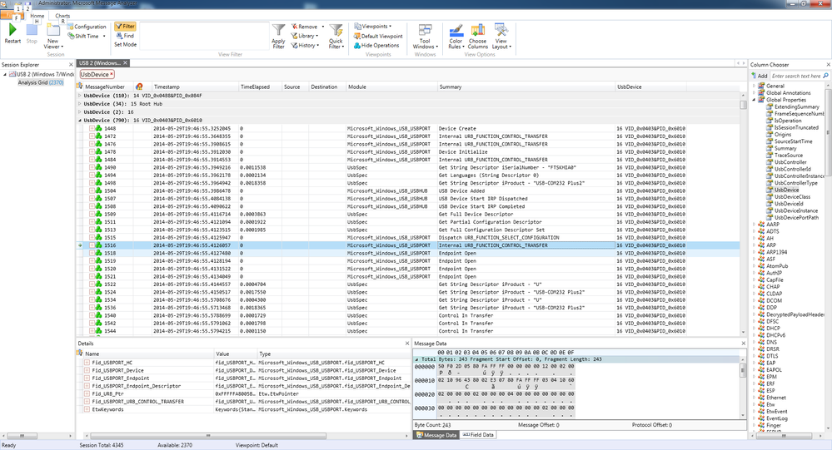Click the Ethernet protocol icon
832x450 pixels.
[x=761, y=398]
